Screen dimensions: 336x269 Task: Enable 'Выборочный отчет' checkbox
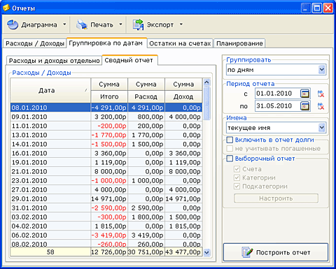pyautogui.click(x=230, y=159)
